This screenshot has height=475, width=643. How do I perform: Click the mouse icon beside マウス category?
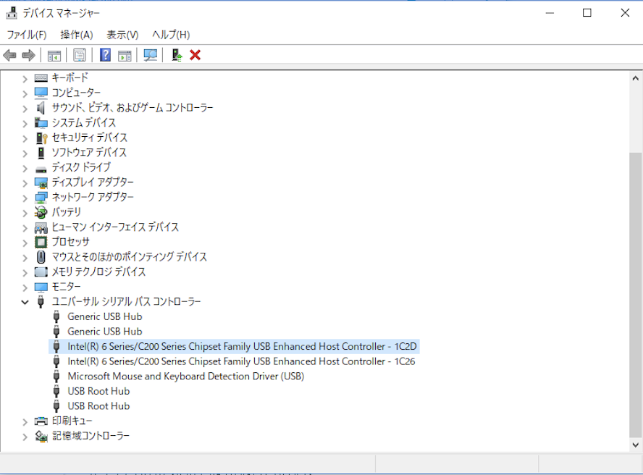pos(41,257)
